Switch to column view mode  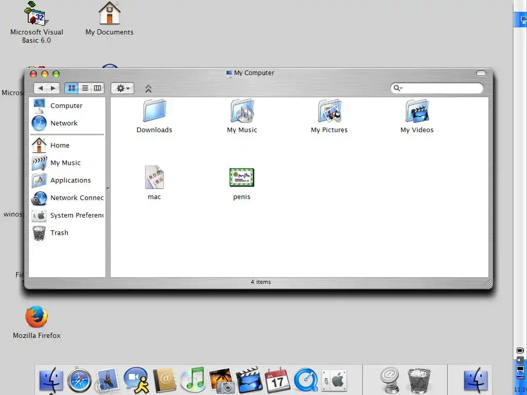click(x=97, y=88)
